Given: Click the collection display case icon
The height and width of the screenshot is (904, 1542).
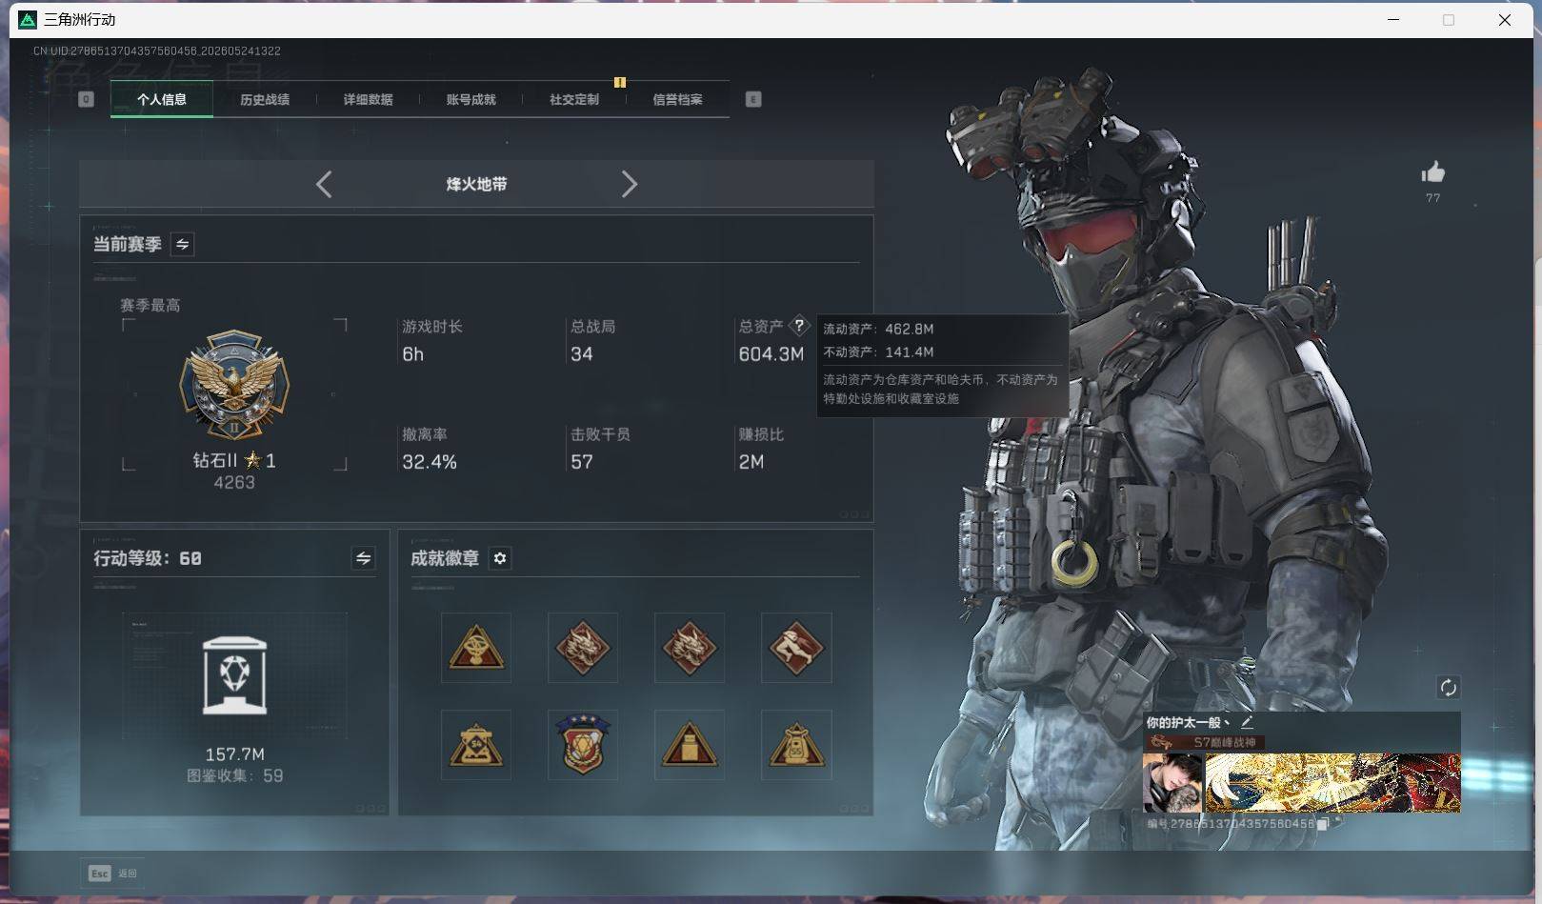Looking at the screenshot, I should pyautogui.click(x=235, y=675).
